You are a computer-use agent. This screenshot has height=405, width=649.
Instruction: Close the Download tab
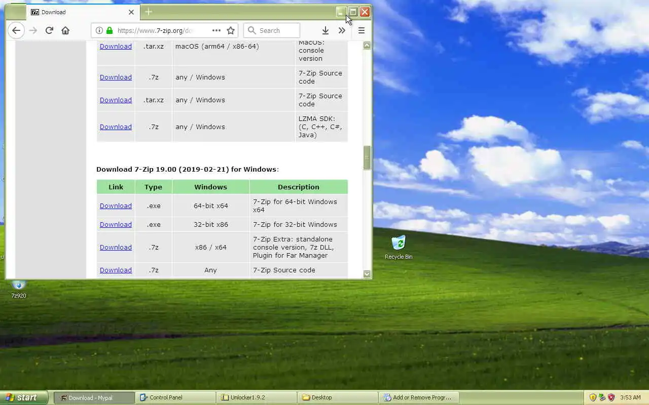click(x=131, y=12)
